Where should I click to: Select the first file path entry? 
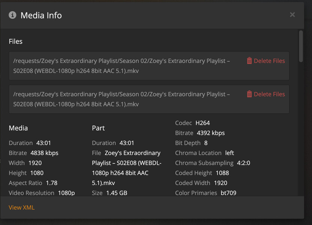121,66
